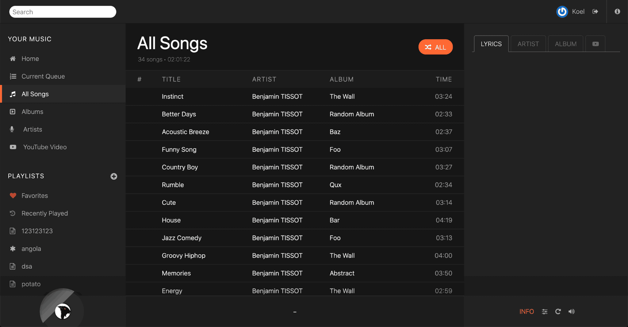Screen dimensions: 628x327
Task: Click the user avatar profile icon
Action: tap(562, 12)
